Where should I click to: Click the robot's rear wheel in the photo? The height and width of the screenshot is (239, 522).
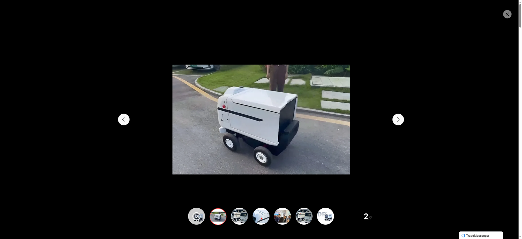click(x=262, y=156)
